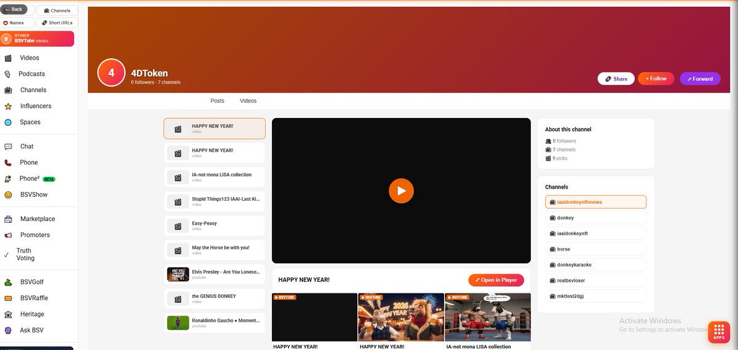738x350 pixels.
Task: Open Phone² beta icon
Action: 8,179
